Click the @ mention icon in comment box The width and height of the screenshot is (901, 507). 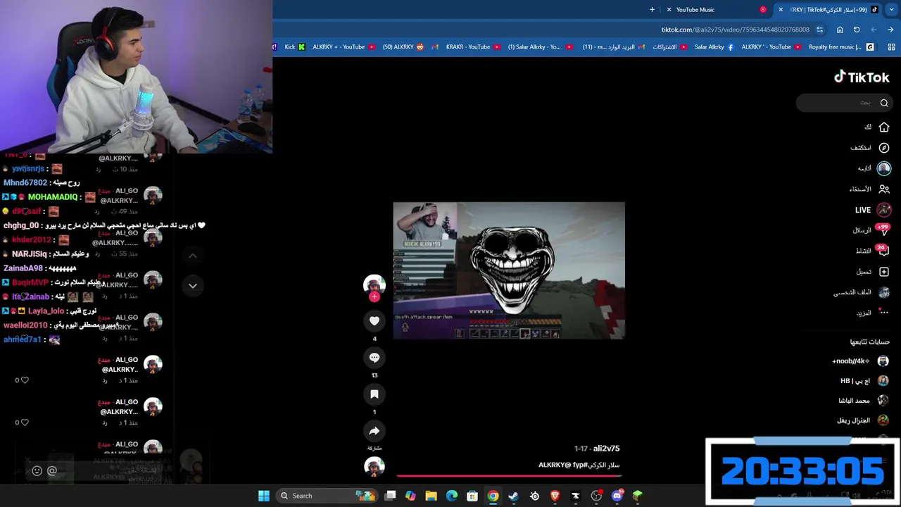pyautogui.click(x=51, y=471)
